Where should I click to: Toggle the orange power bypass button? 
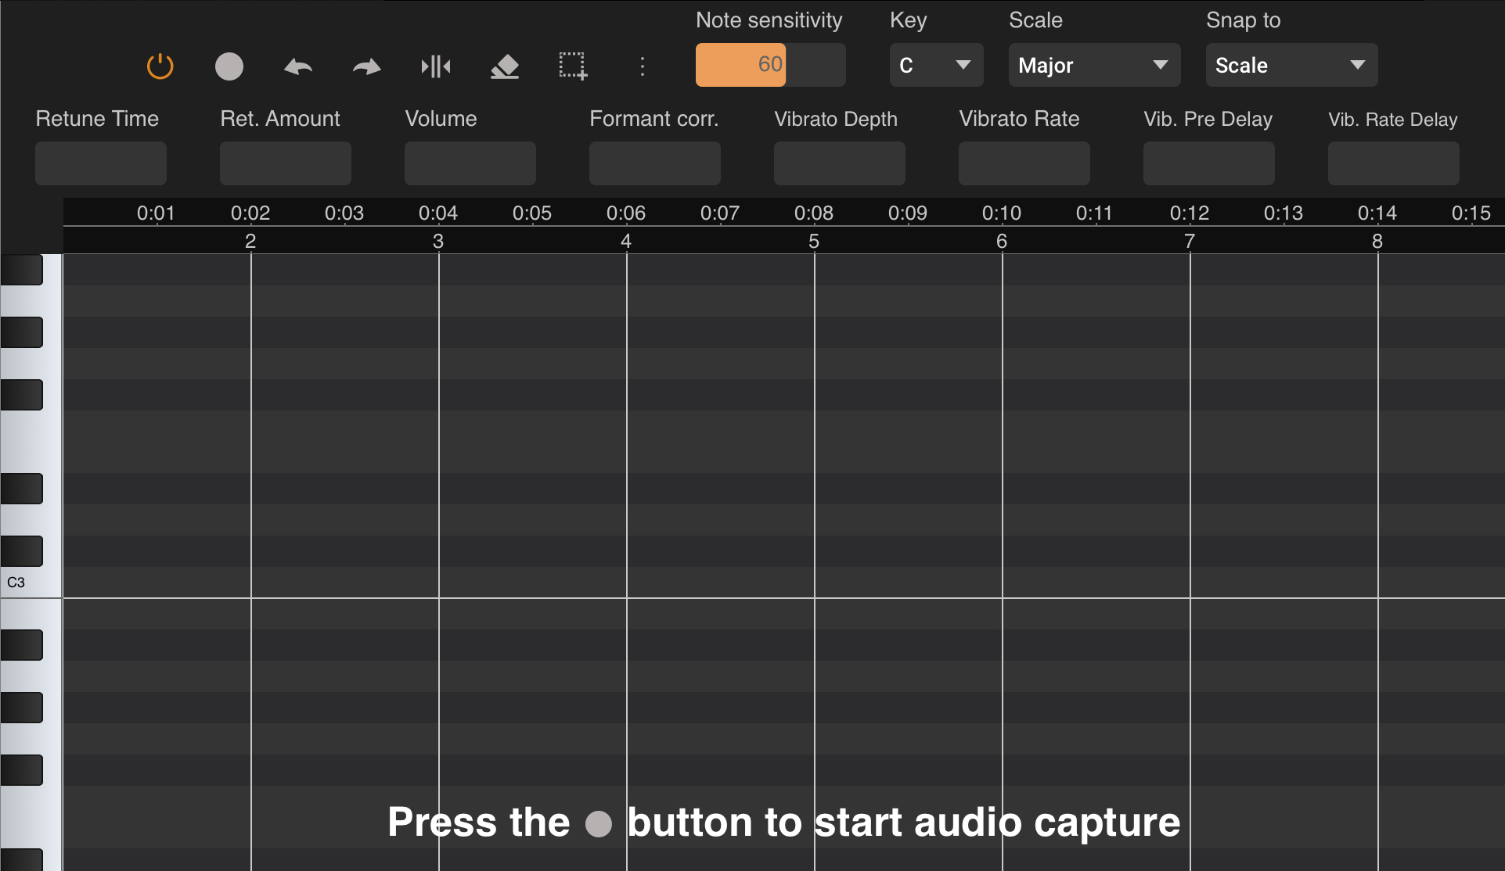coord(160,66)
